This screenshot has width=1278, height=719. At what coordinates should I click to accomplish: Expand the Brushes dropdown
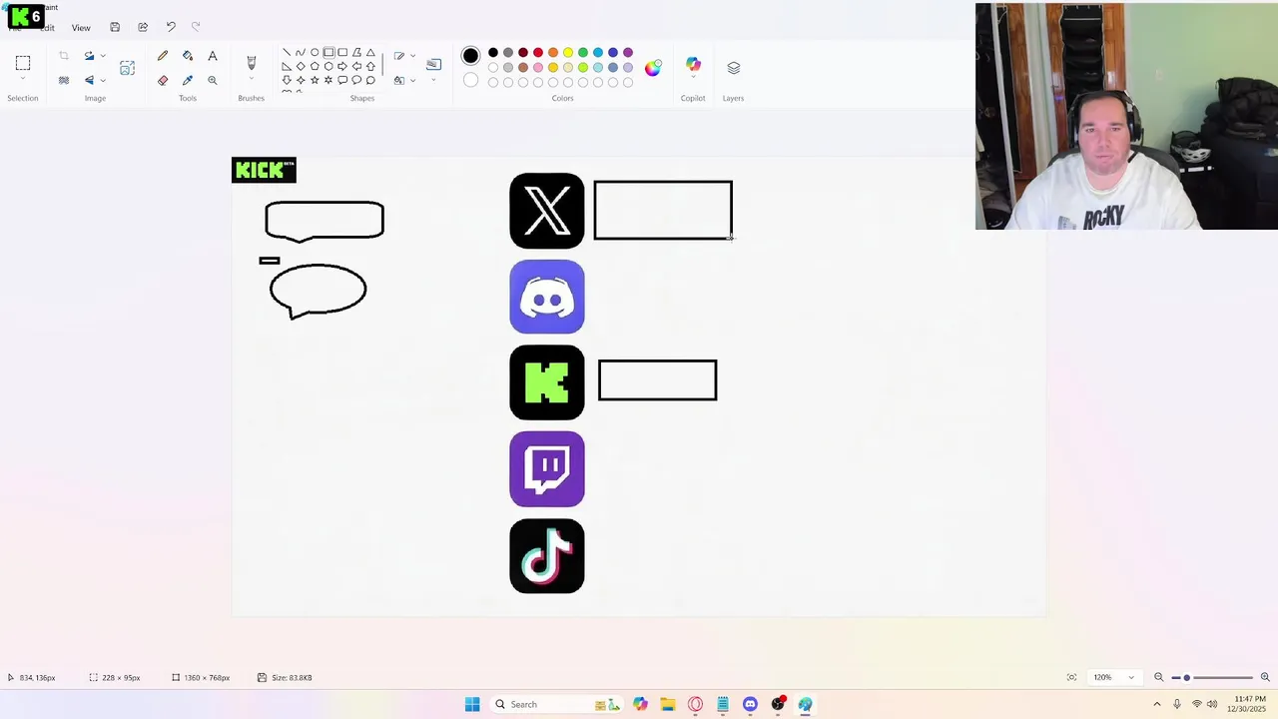click(252, 79)
